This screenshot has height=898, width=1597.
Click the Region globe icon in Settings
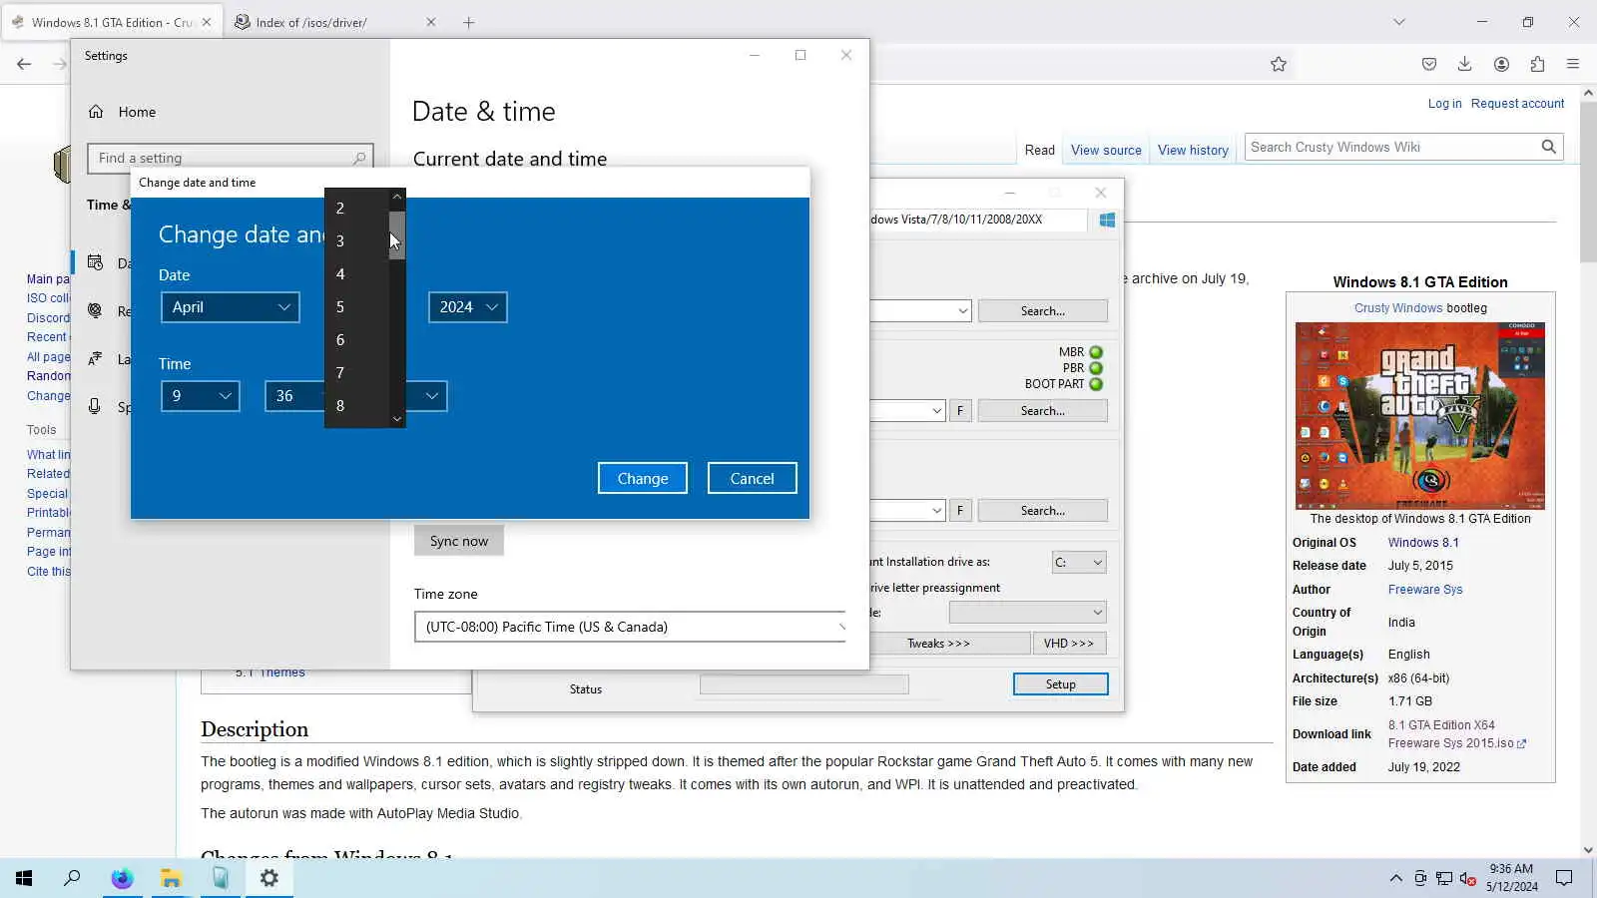[96, 310]
